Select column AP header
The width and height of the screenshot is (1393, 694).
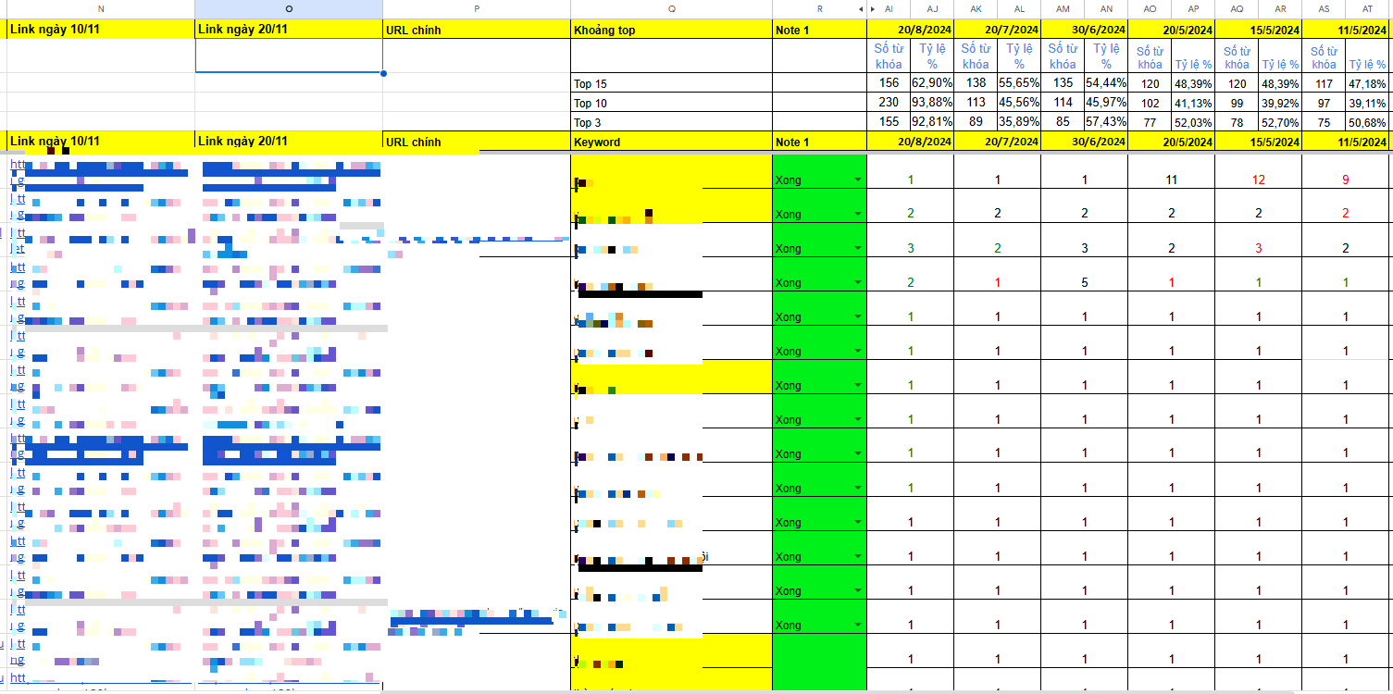1193,8
